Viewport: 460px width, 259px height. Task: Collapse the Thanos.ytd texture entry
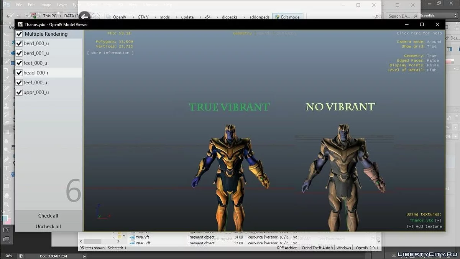pos(438,220)
